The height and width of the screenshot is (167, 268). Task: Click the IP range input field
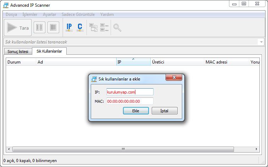click(131, 42)
